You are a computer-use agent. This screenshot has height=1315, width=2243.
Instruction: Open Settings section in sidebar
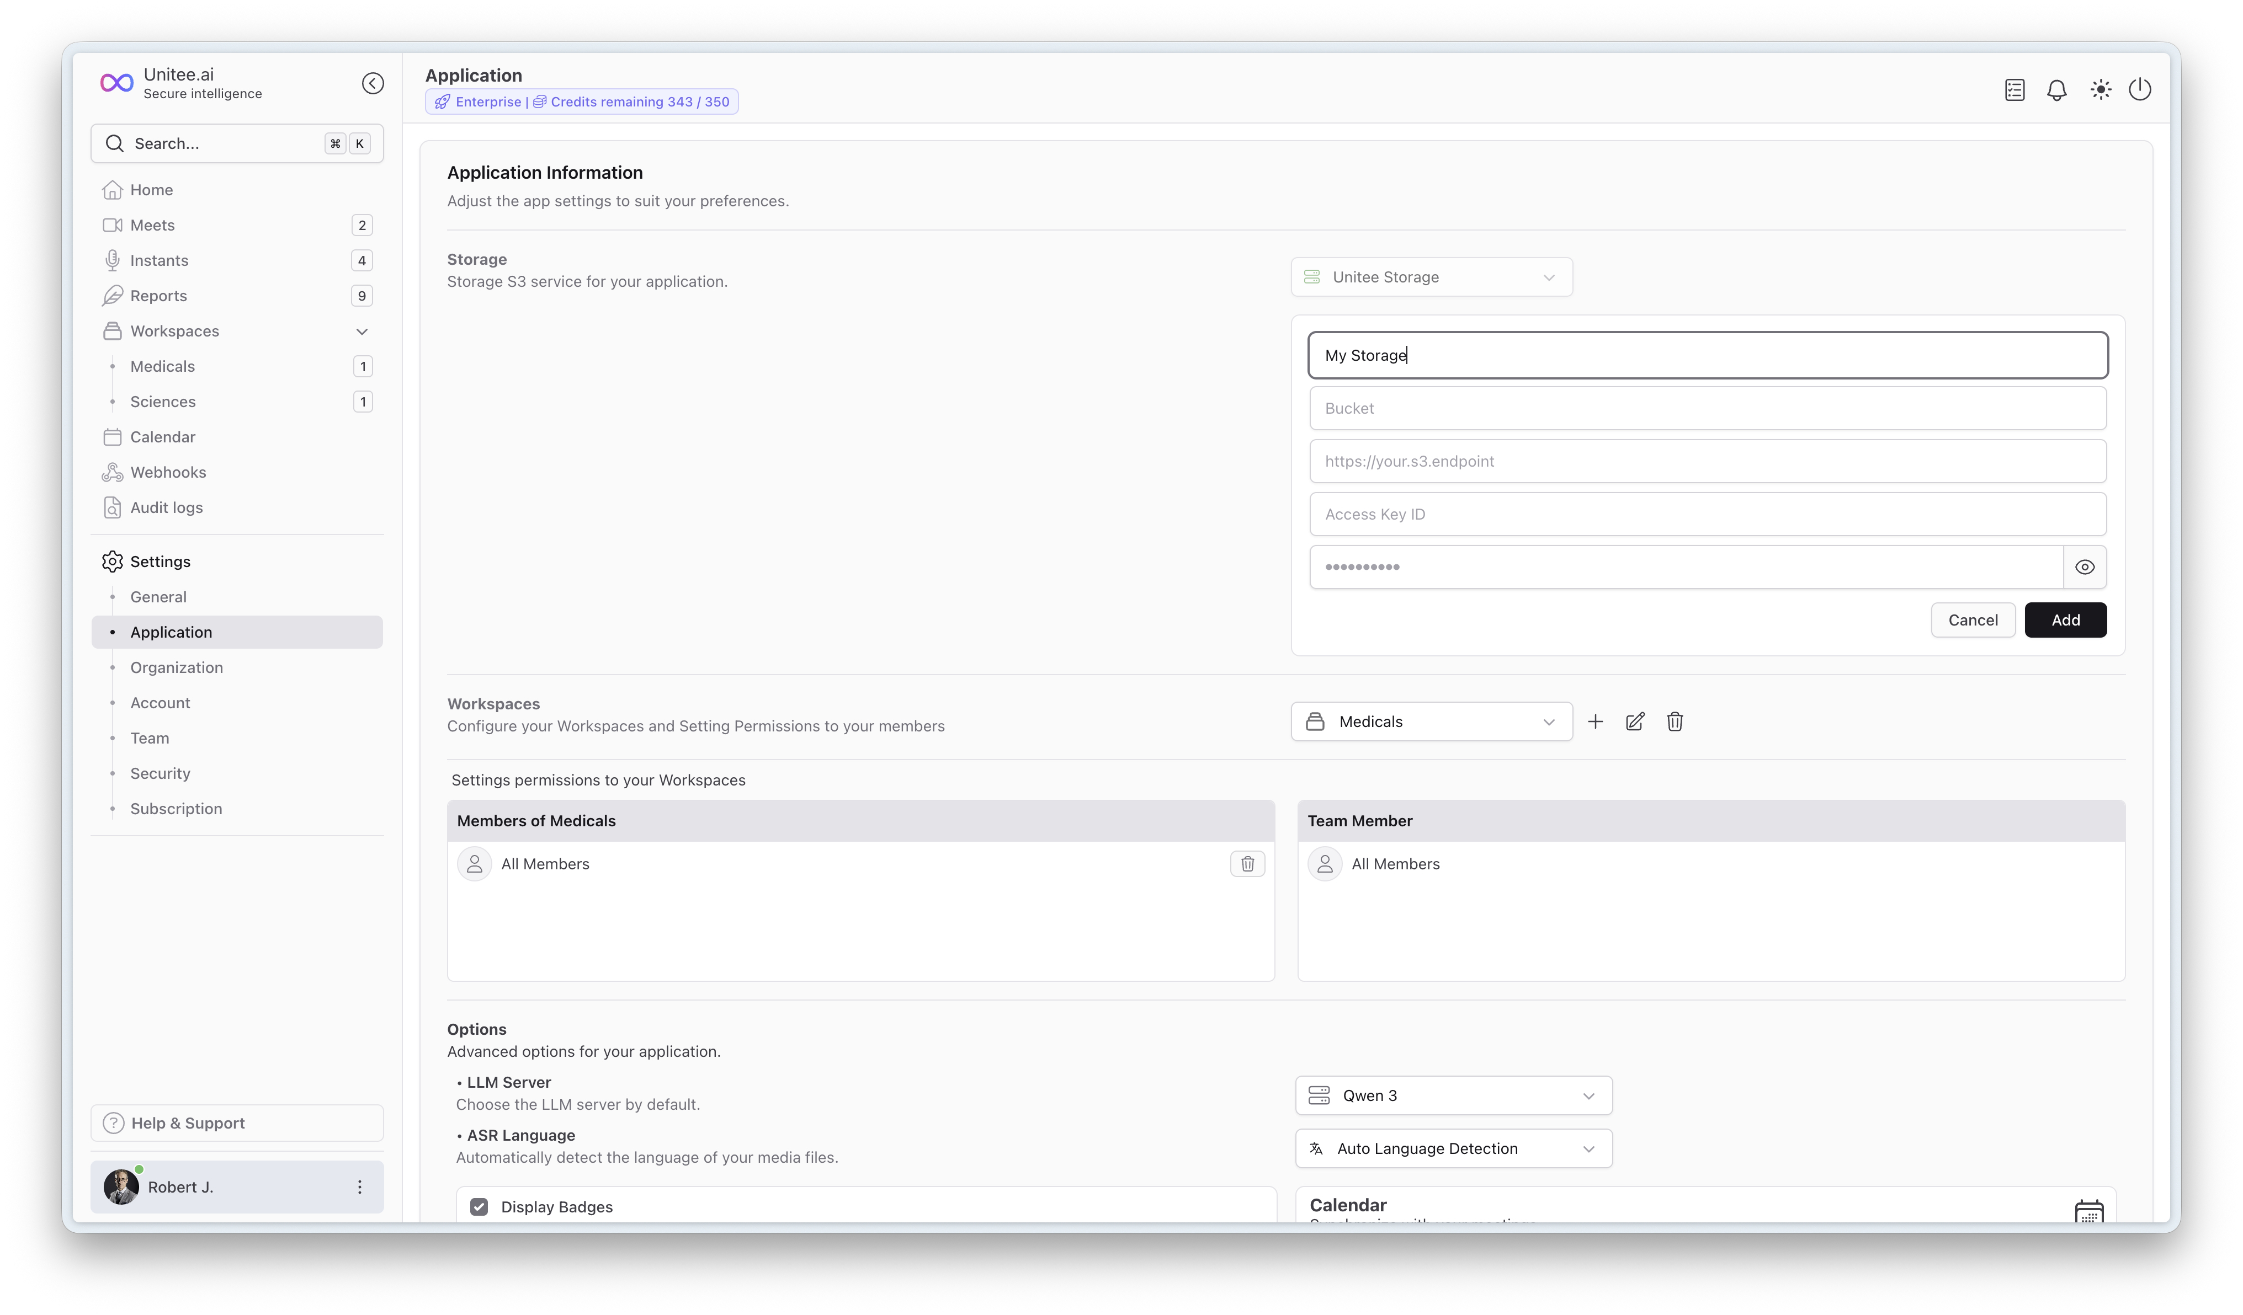pos(237,562)
